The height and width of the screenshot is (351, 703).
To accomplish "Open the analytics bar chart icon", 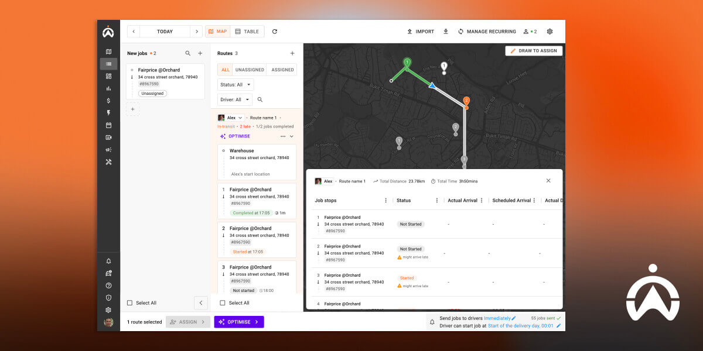I will [108, 88].
